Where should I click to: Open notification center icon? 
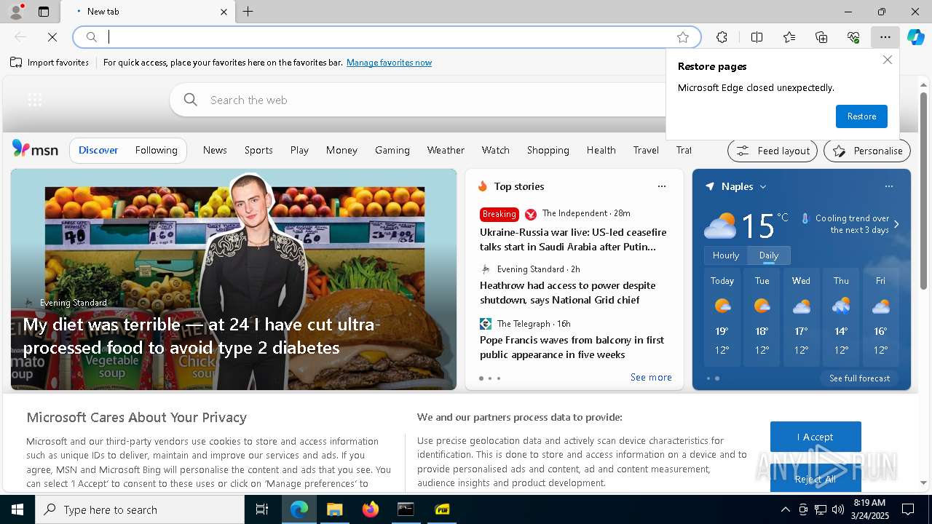click(x=908, y=509)
